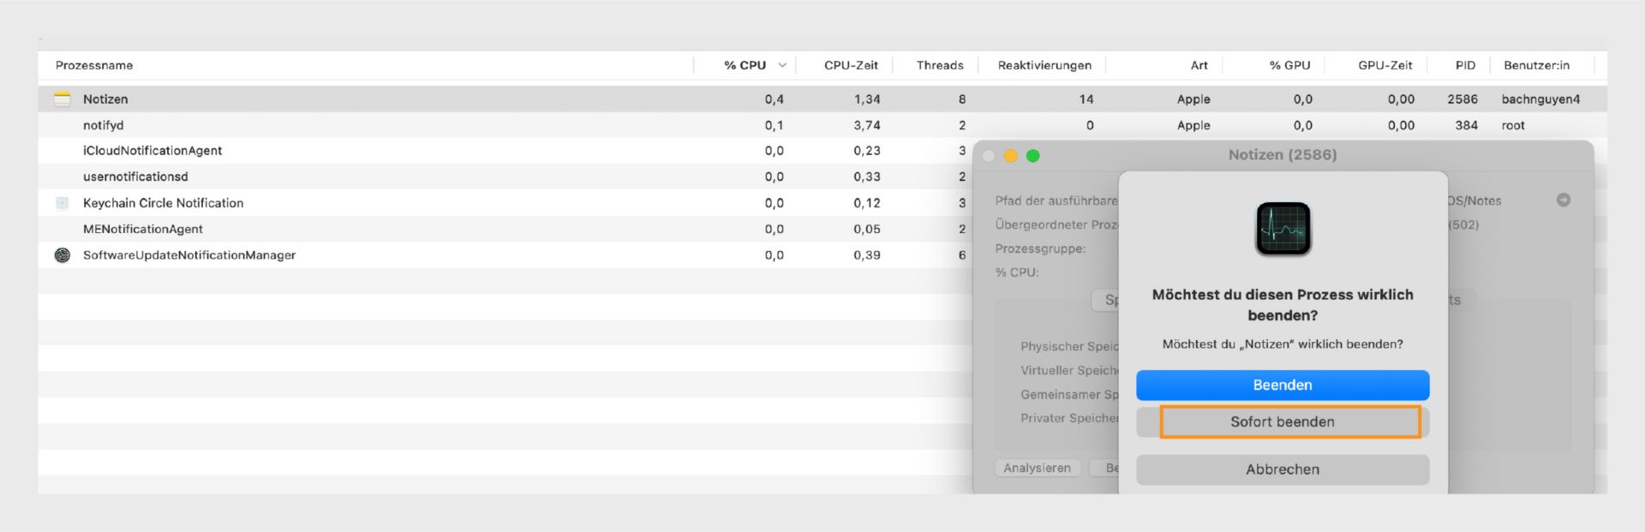Sort by the Threads column header

[x=940, y=65]
